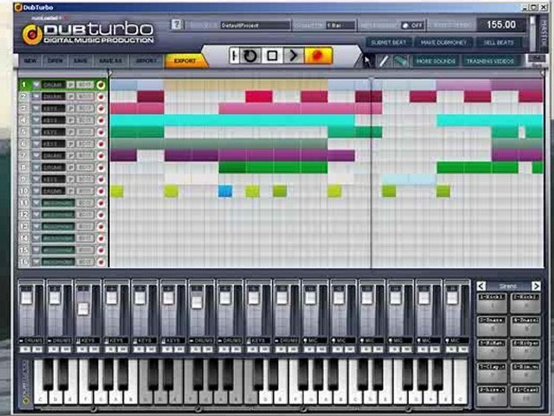Viewport: 554px width, 416px height.
Task: Trigger the 4-Snare drum pad
Action: pos(525,326)
